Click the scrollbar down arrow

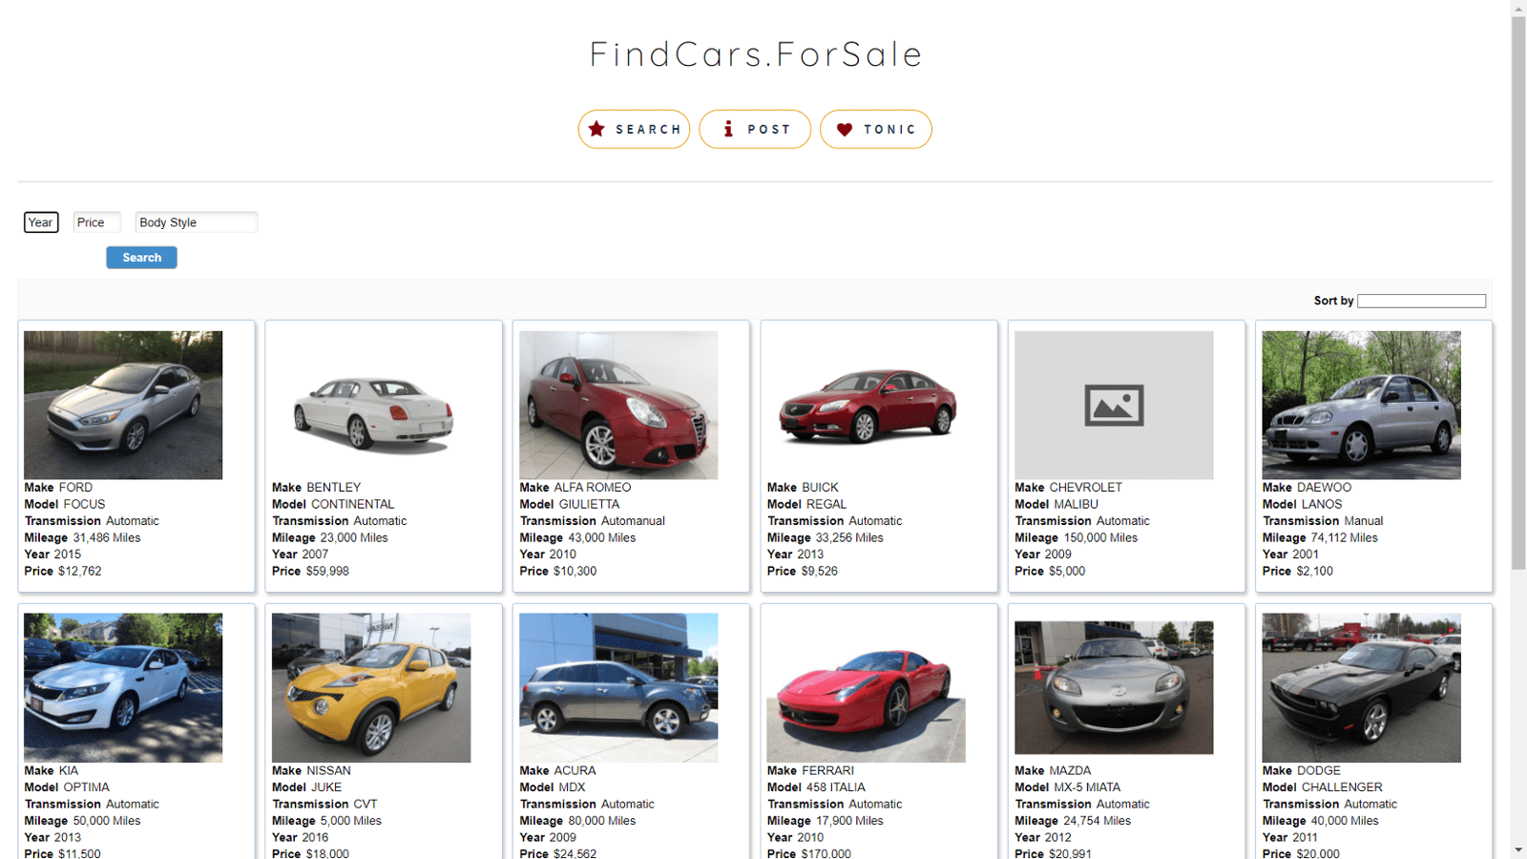1518,850
